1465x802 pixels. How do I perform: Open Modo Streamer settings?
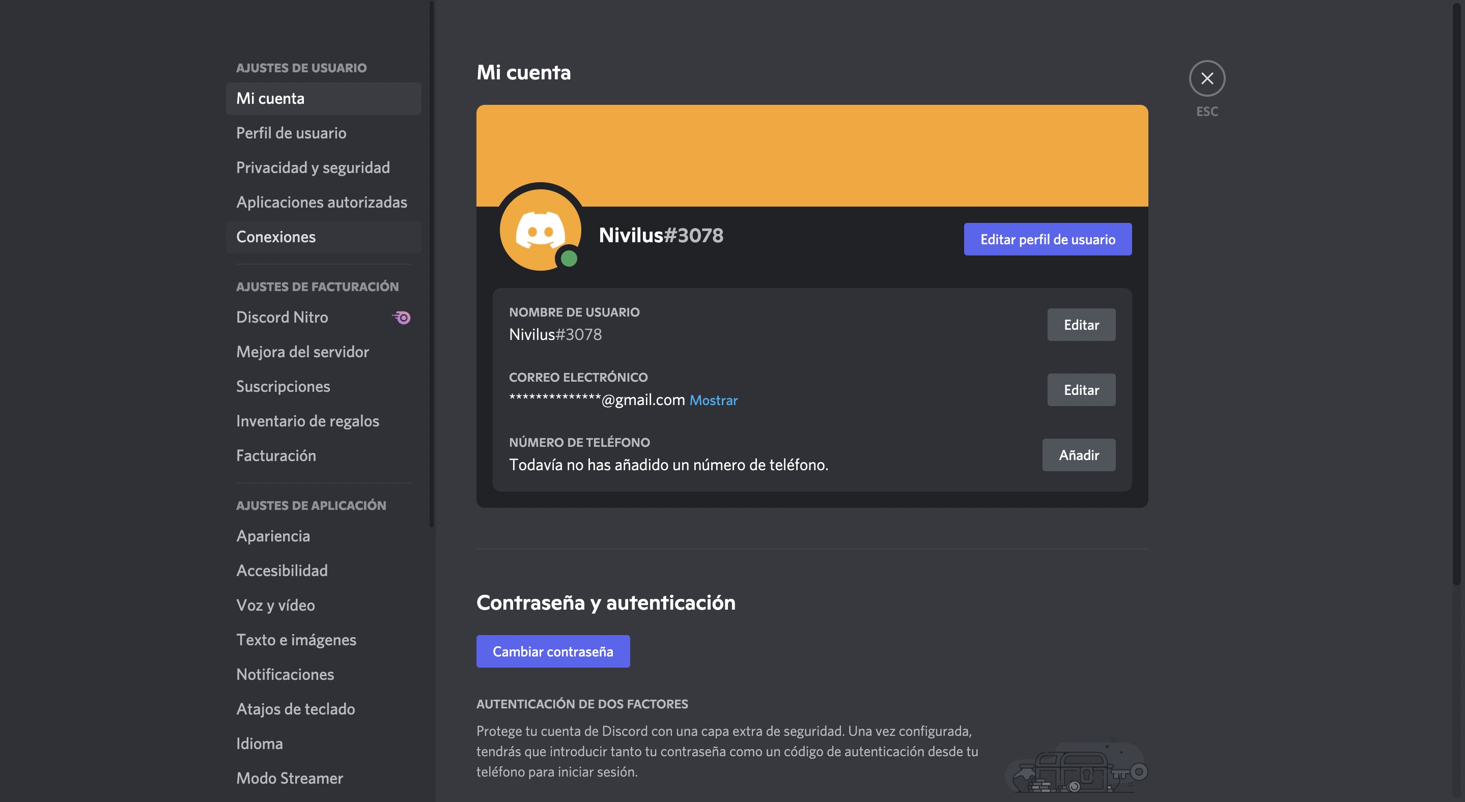[290, 778]
